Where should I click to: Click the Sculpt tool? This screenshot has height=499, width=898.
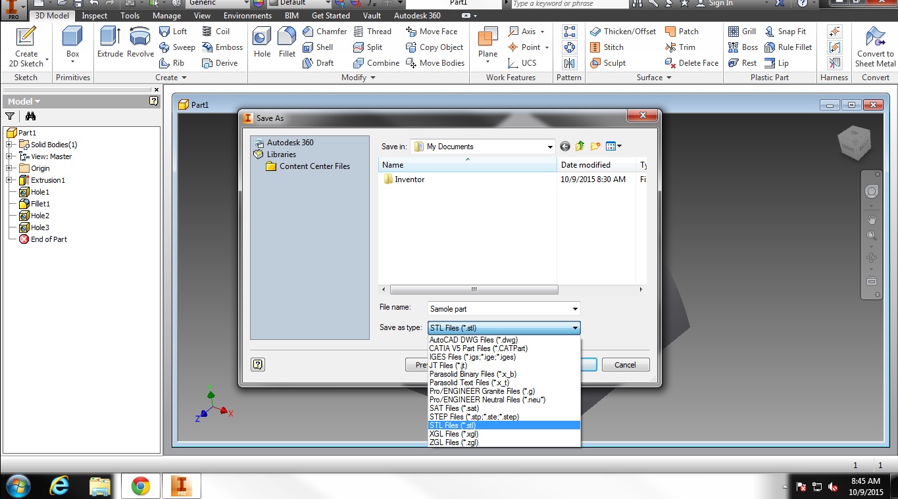[x=607, y=63]
